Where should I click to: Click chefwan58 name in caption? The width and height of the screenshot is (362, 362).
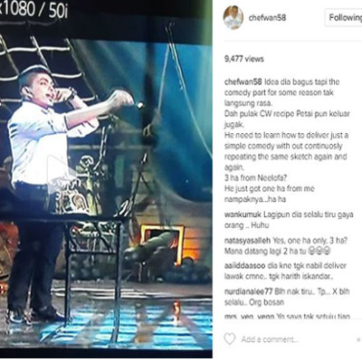click(x=243, y=82)
